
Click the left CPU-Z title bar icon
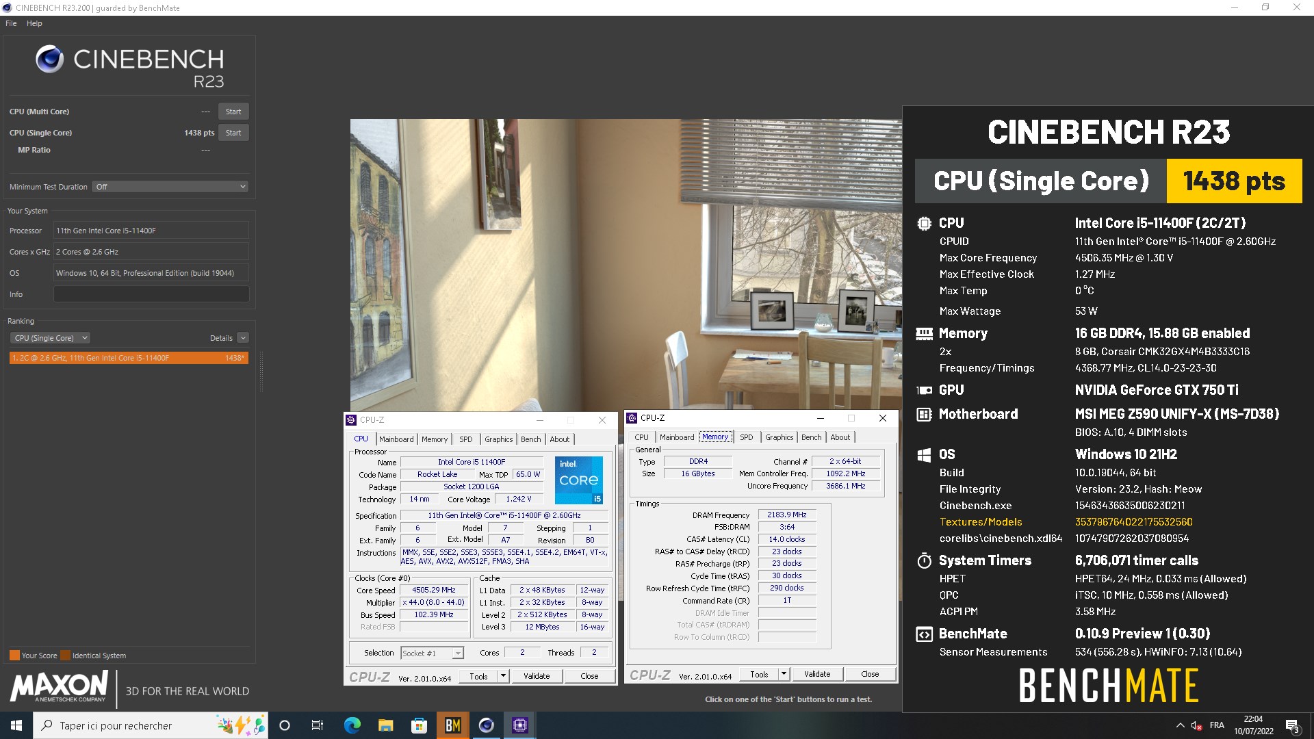click(352, 420)
